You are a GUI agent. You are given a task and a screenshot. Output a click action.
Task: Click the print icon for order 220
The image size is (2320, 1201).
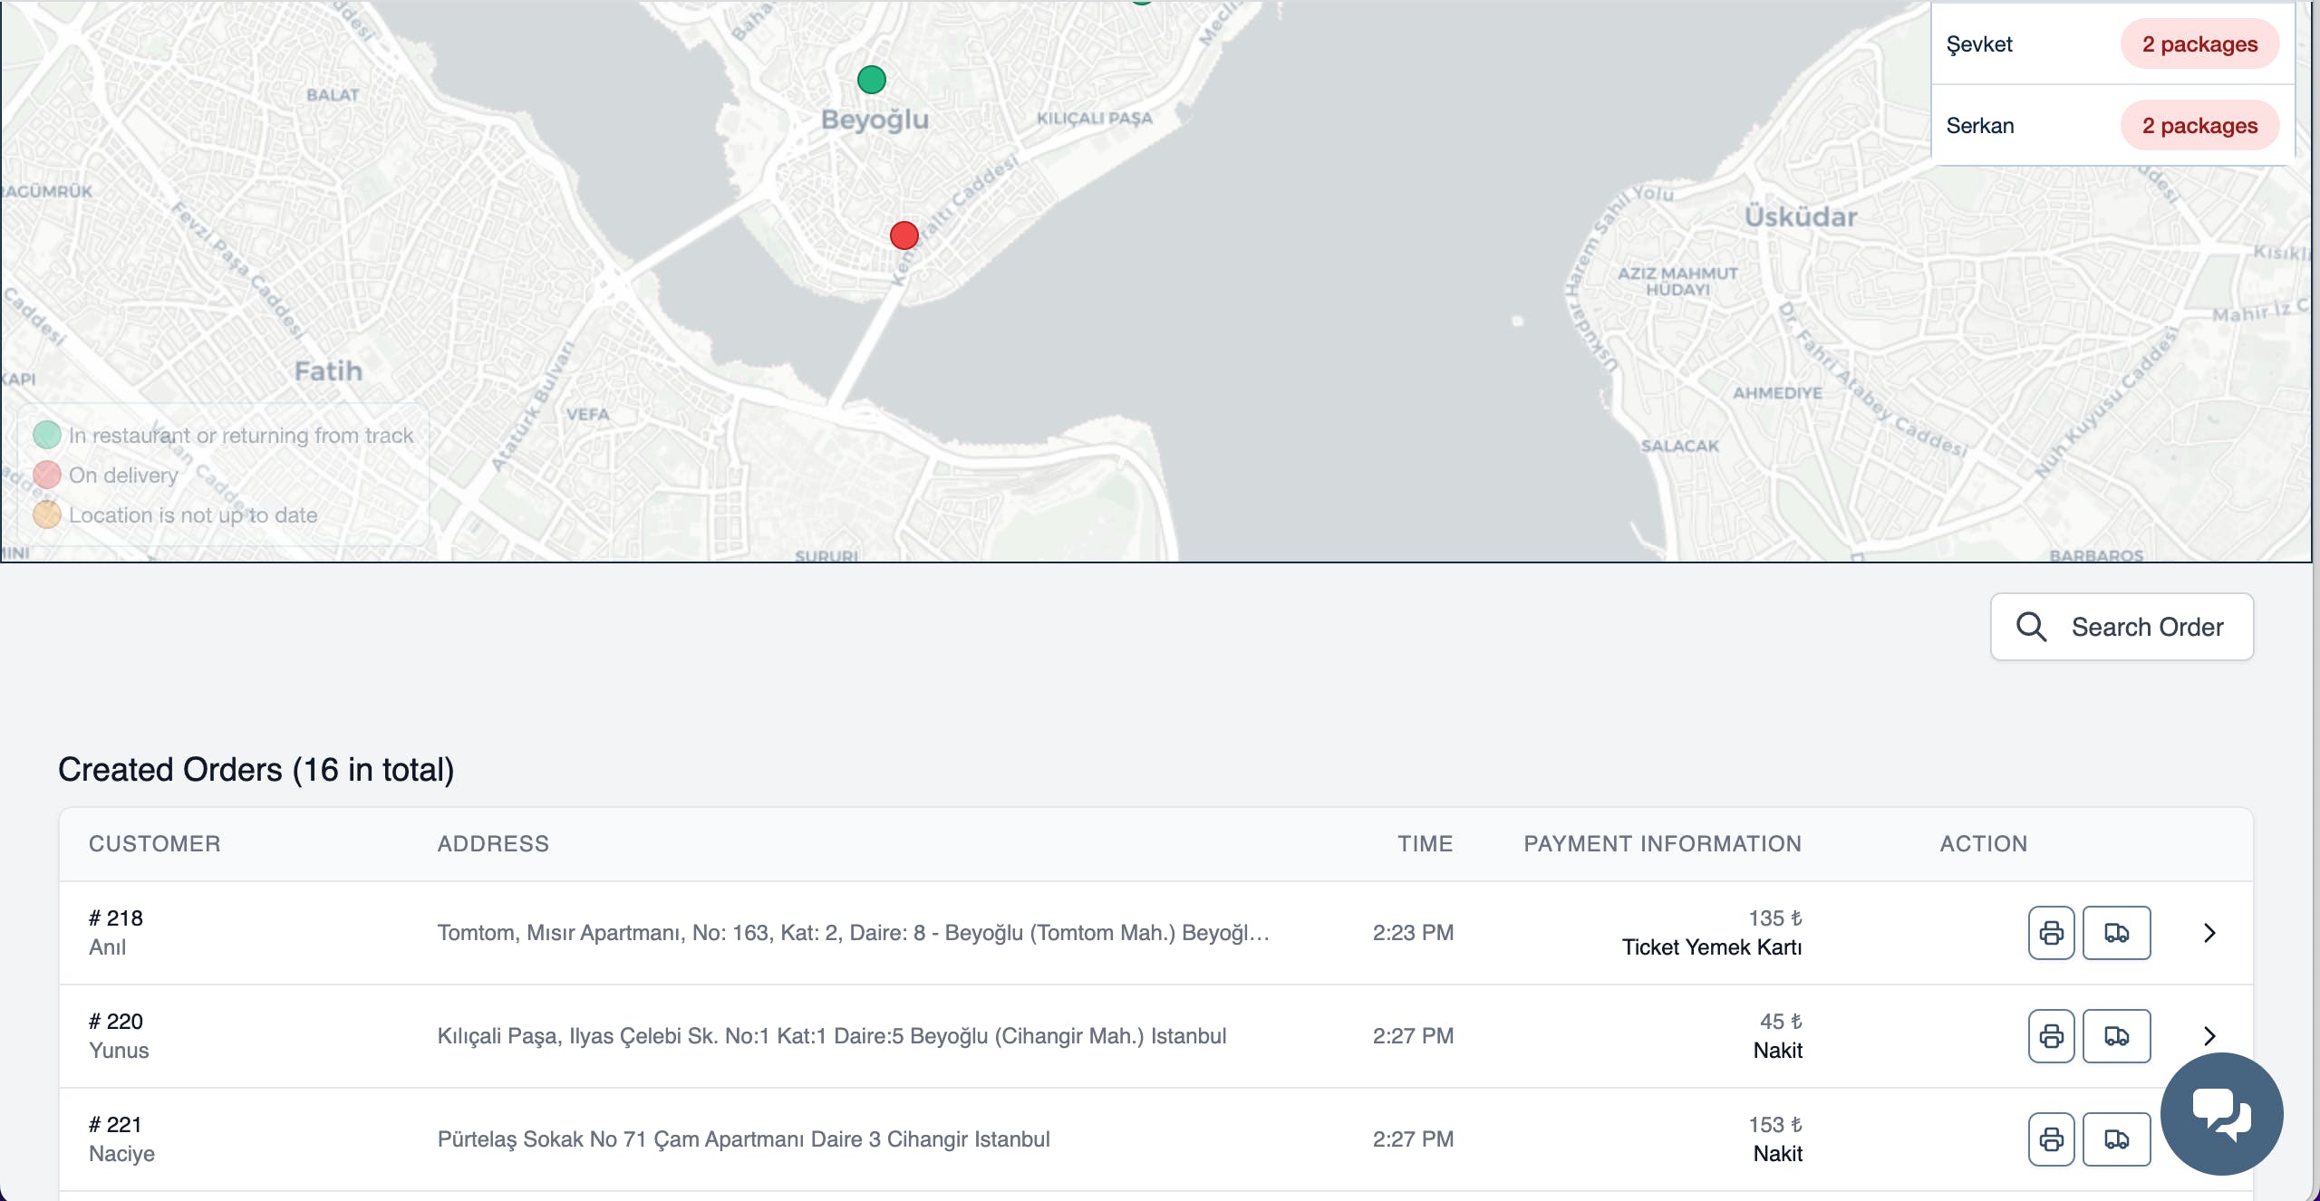tap(2051, 1035)
